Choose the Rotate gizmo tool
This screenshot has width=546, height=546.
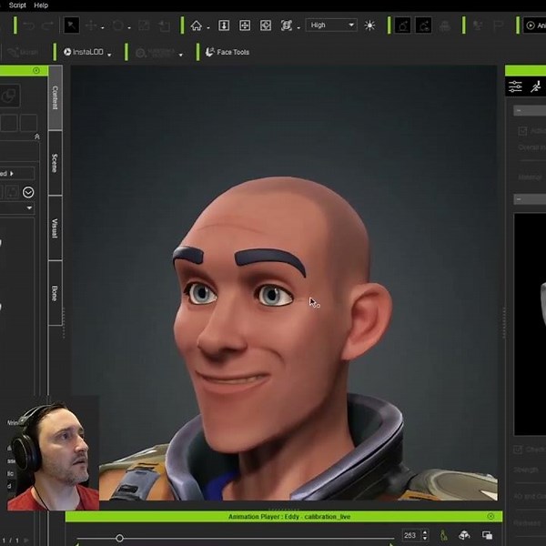pyautogui.click(x=118, y=25)
